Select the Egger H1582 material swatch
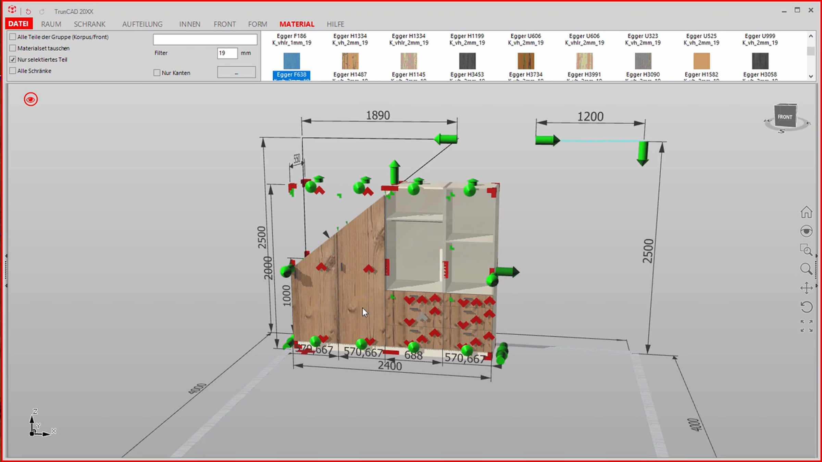The width and height of the screenshot is (822, 462). (701, 61)
